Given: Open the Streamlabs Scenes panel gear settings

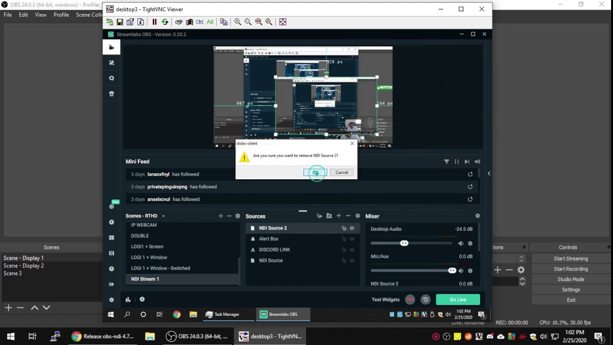Looking at the screenshot, I should (238, 216).
